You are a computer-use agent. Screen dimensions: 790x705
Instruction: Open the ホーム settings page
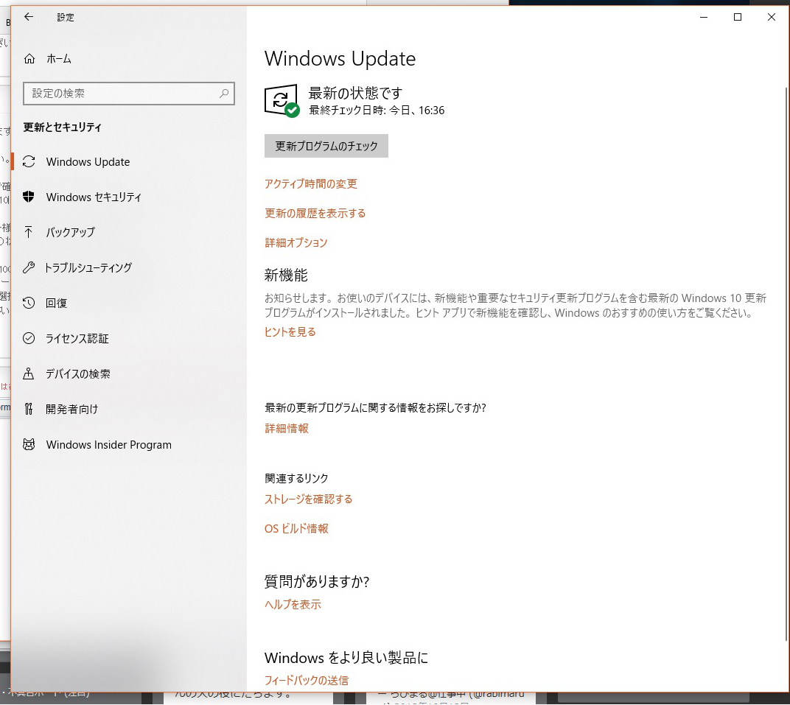coord(129,59)
